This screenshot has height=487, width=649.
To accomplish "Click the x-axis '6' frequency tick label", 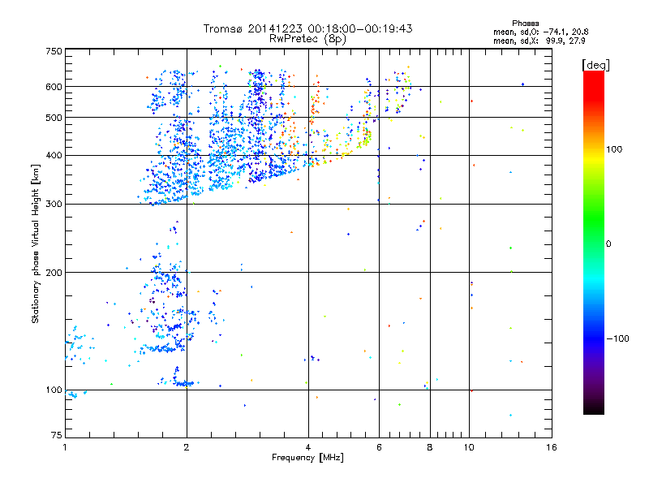I will 379,447.
